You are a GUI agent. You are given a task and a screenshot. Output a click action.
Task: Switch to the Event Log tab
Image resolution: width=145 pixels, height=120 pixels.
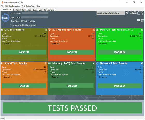38,10
